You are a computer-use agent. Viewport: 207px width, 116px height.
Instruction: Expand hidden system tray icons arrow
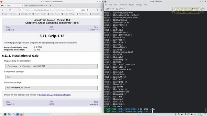coord(195,114)
